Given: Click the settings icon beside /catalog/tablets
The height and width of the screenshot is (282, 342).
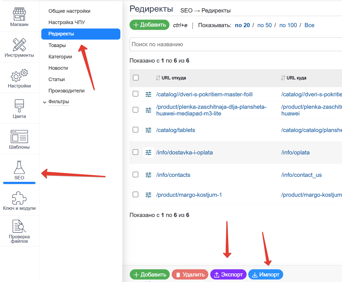Looking at the screenshot, I should (x=148, y=130).
